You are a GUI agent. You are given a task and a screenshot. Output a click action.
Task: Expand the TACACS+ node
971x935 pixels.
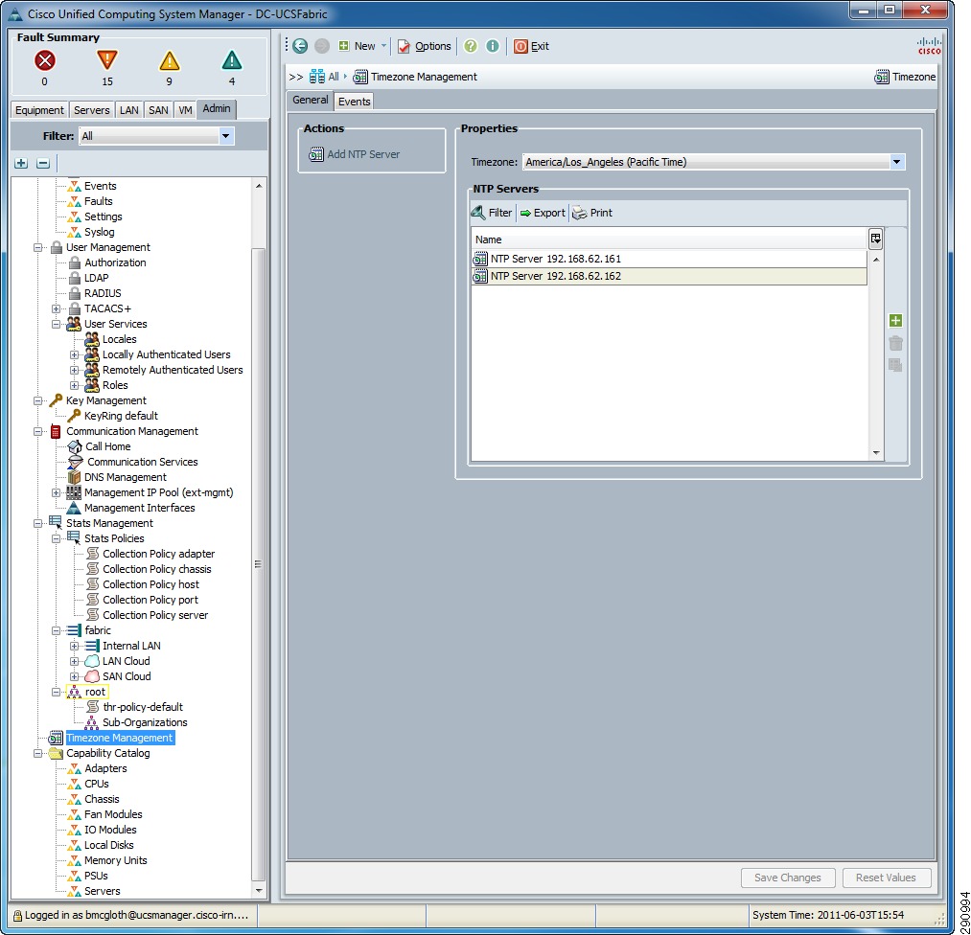[x=56, y=308]
